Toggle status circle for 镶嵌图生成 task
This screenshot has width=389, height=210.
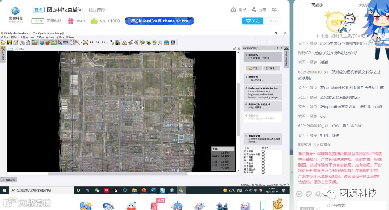263,169
